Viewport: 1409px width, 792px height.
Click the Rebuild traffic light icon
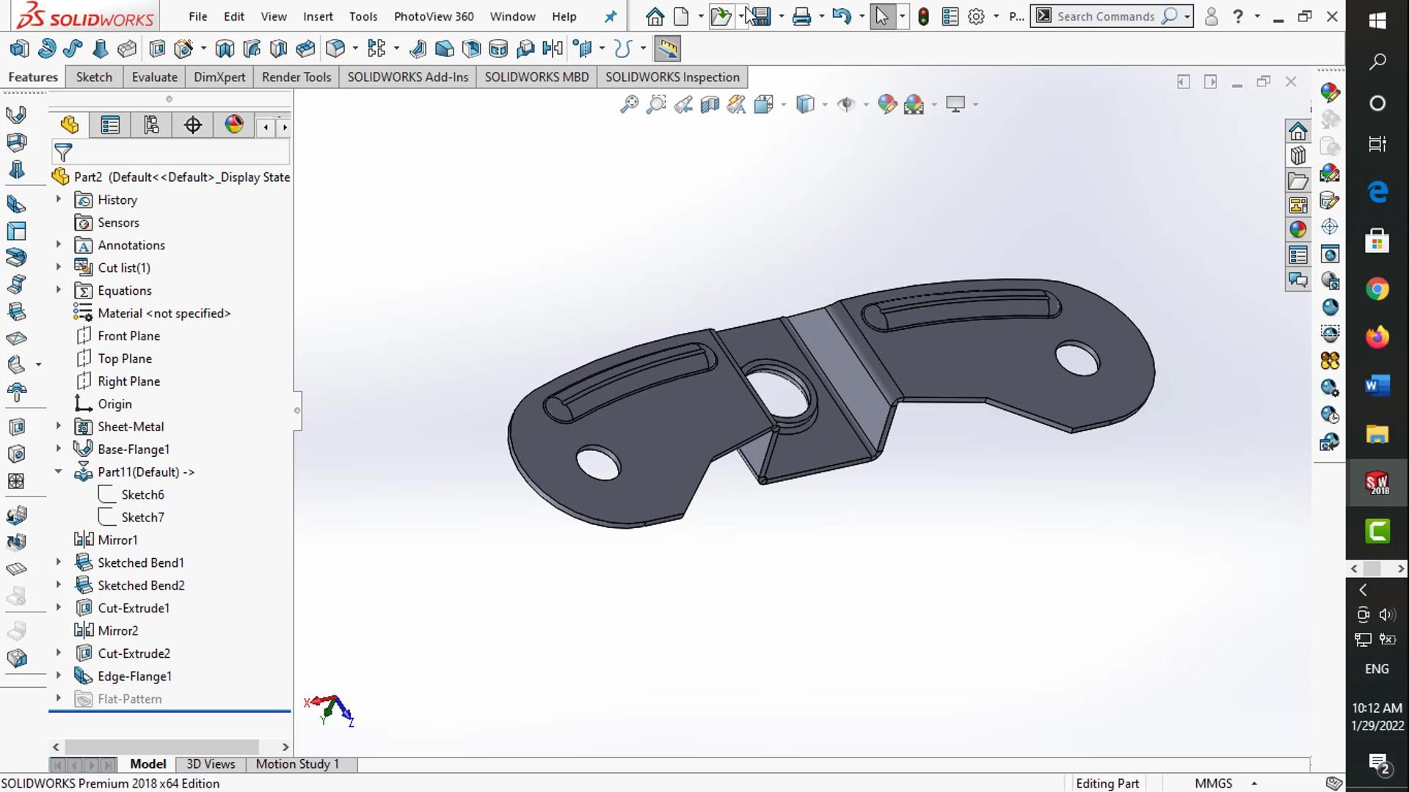coord(923,16)
